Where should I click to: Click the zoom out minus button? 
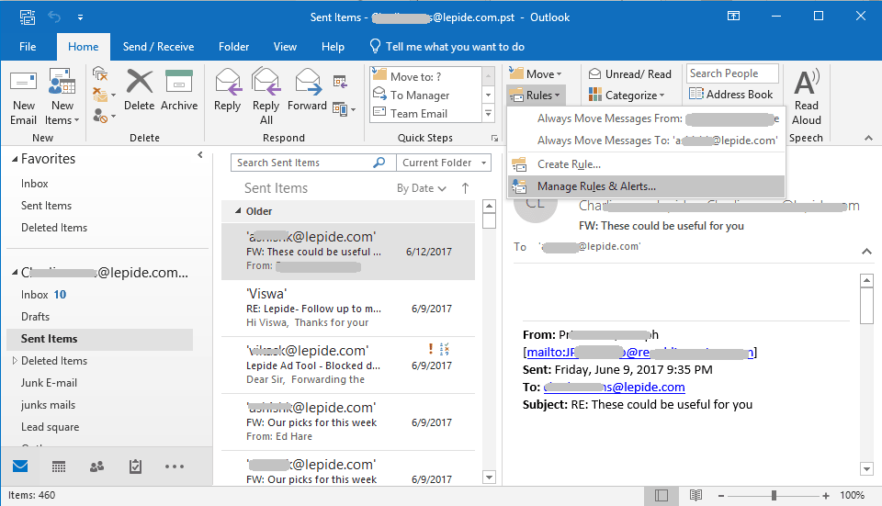click(721, 496)
